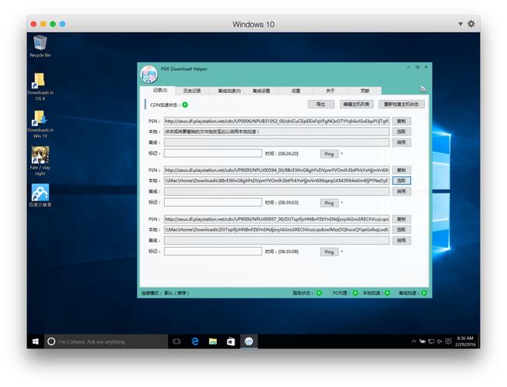Click the 服务状态 green status indicator
This screenshot has height=387, width=507.
coord(319,293)
